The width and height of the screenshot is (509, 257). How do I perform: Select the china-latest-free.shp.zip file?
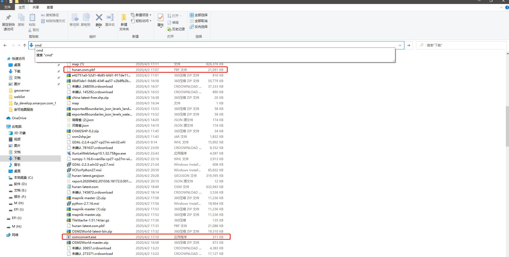[146, 98]
